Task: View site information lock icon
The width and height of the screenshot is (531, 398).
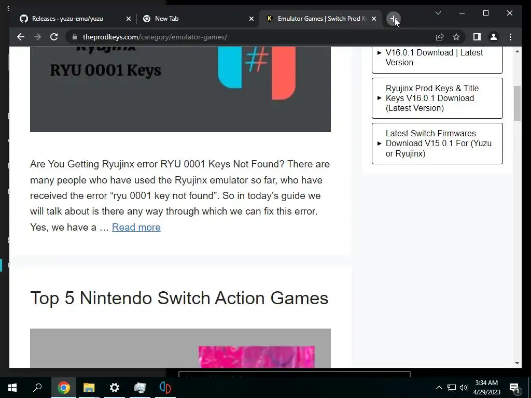Action: coord(75,37)
